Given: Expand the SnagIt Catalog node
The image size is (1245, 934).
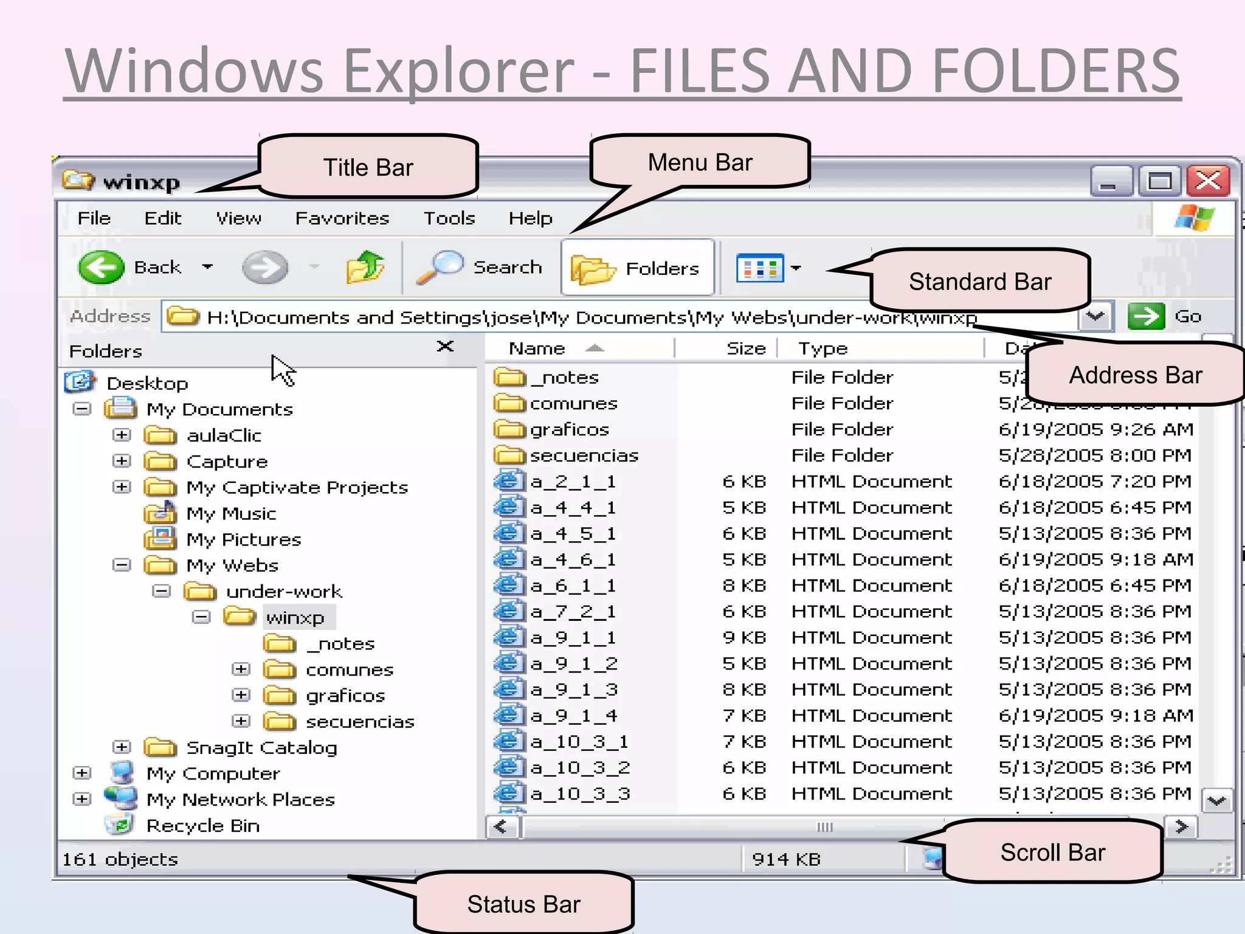Looking at the screenshot, I should (122, 747).
